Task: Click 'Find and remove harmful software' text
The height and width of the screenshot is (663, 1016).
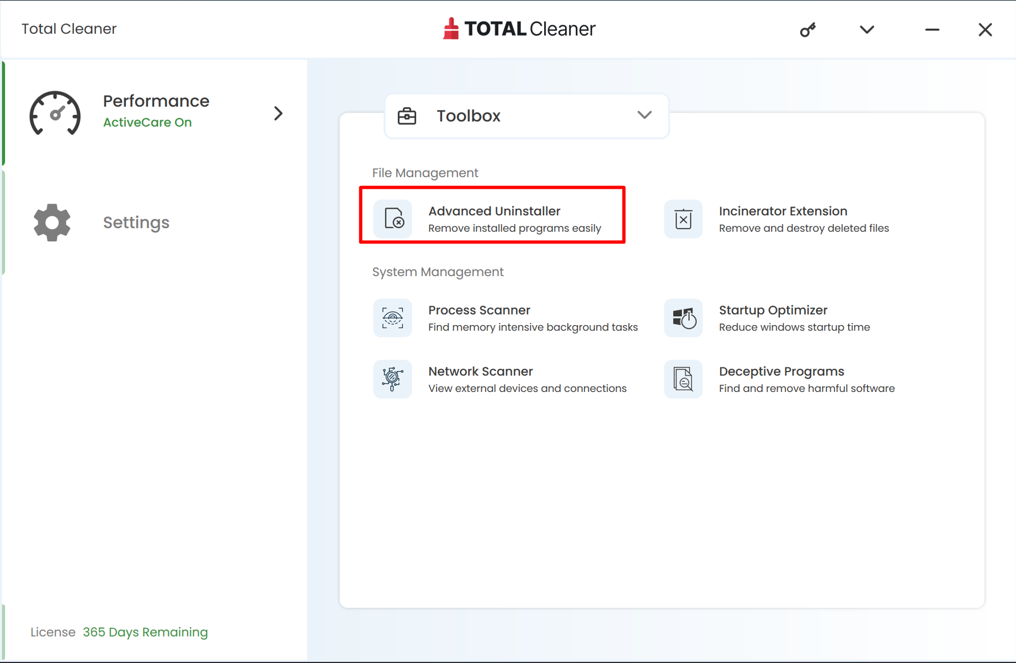Action: pyautogui.click(x=806, y=389)
